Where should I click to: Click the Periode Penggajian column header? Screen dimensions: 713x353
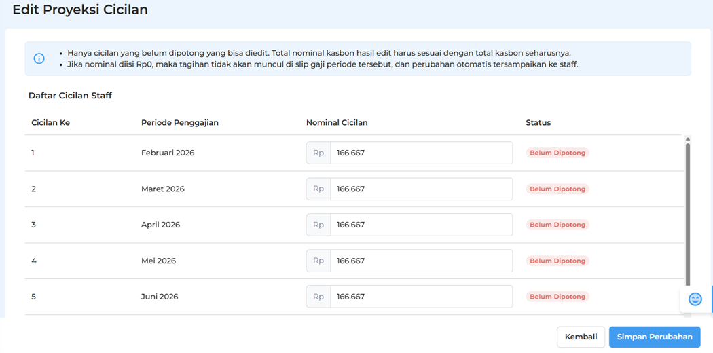click(x=179, y=123)
